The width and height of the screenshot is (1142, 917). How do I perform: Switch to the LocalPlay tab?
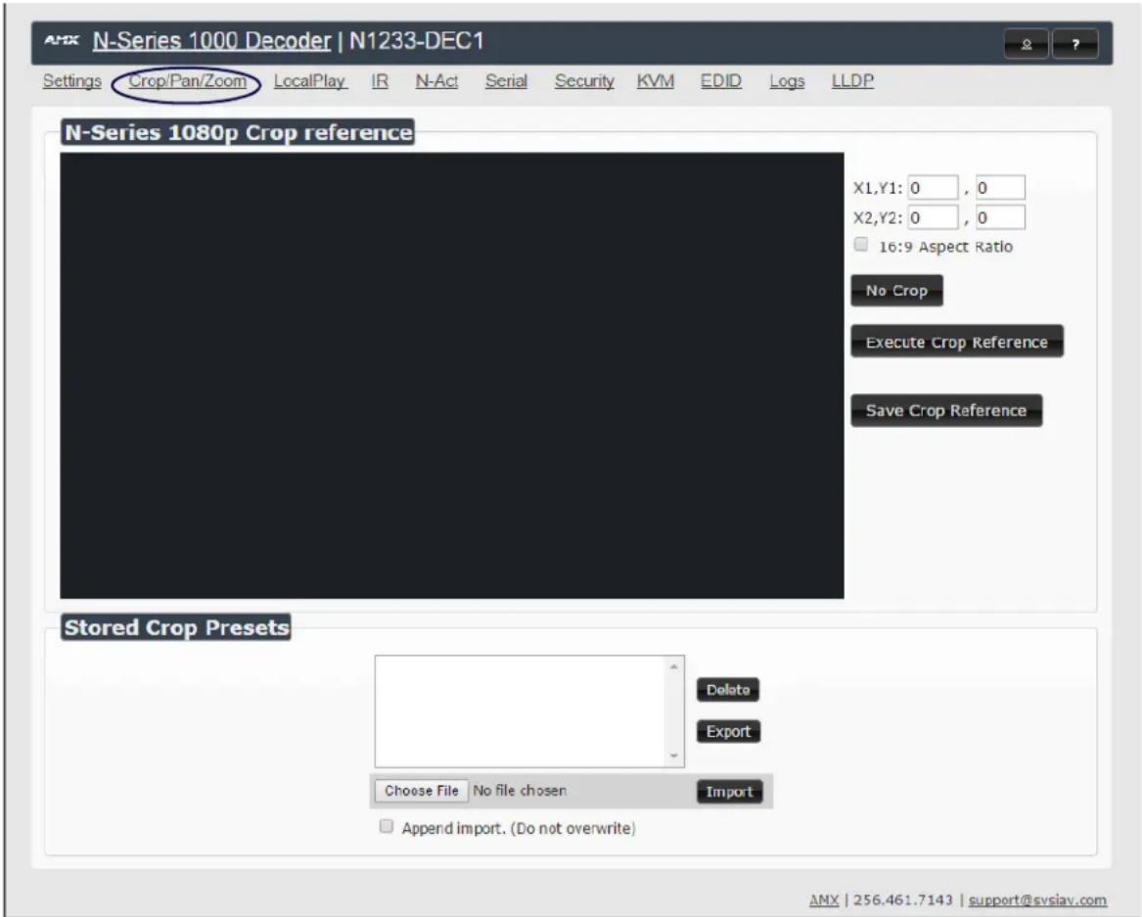310,81
